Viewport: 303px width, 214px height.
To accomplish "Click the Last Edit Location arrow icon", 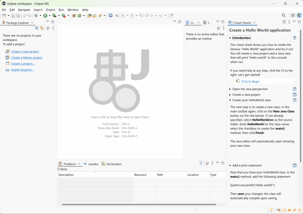I will pos(141,16).
